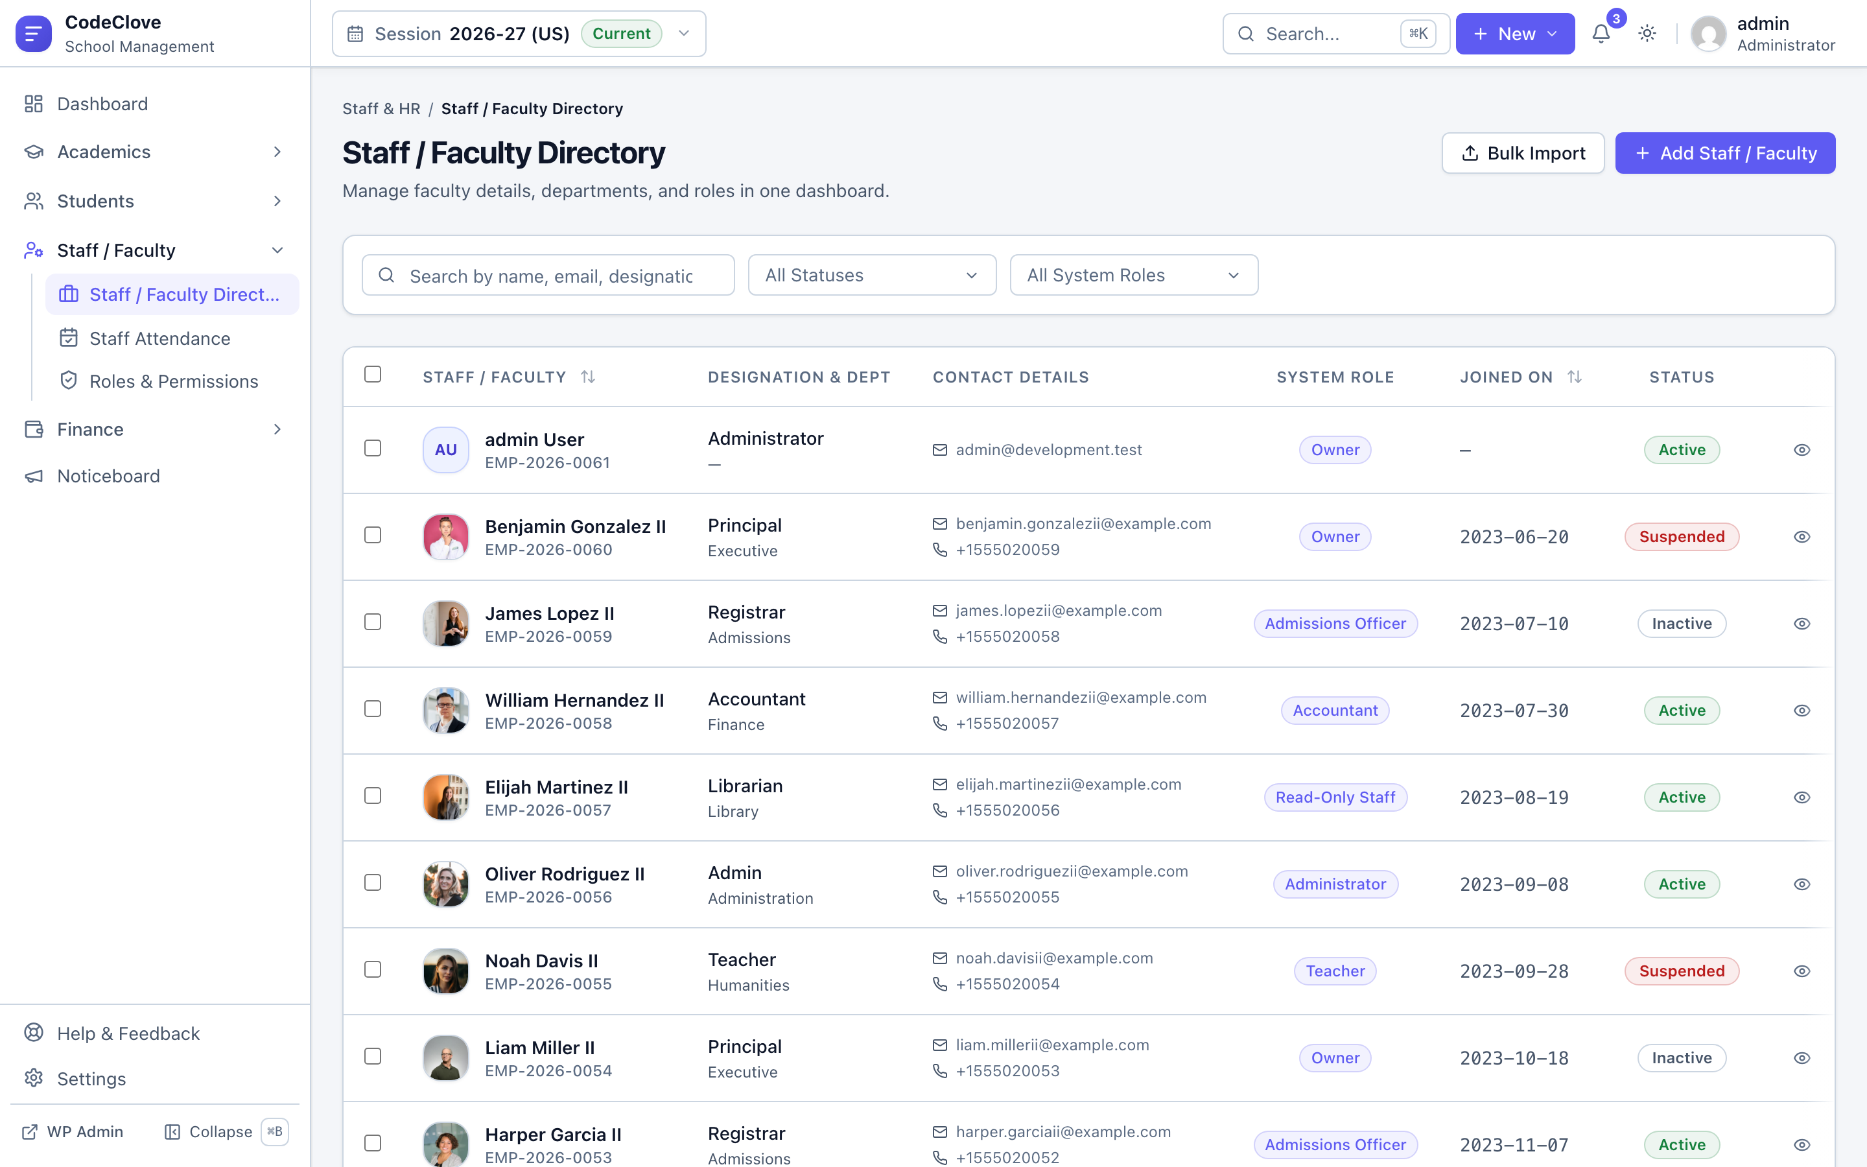Viewport: 1867px width, 1167px height.
Task: Go to Dashboard
Action: [154, 104]
